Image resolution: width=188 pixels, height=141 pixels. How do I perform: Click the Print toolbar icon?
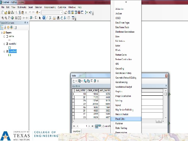[x=12, y=12]
